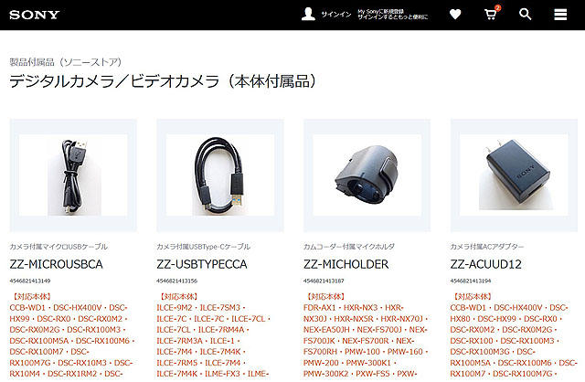Open the search magnifier
585x382 pixels.
[x=525, y=15]
